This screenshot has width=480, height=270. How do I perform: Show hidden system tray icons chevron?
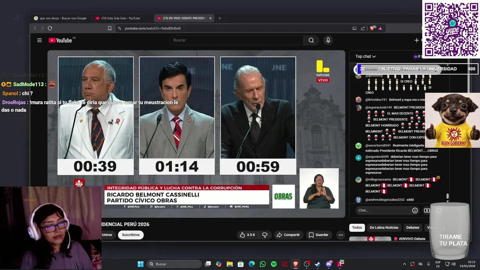point(404,264)
